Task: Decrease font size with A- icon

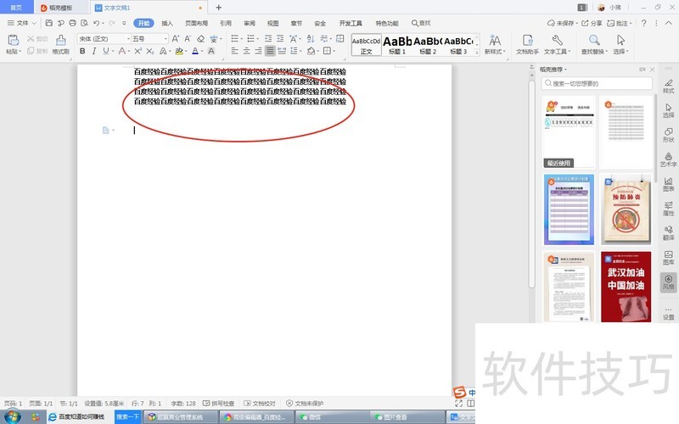Action: (188, 38)
